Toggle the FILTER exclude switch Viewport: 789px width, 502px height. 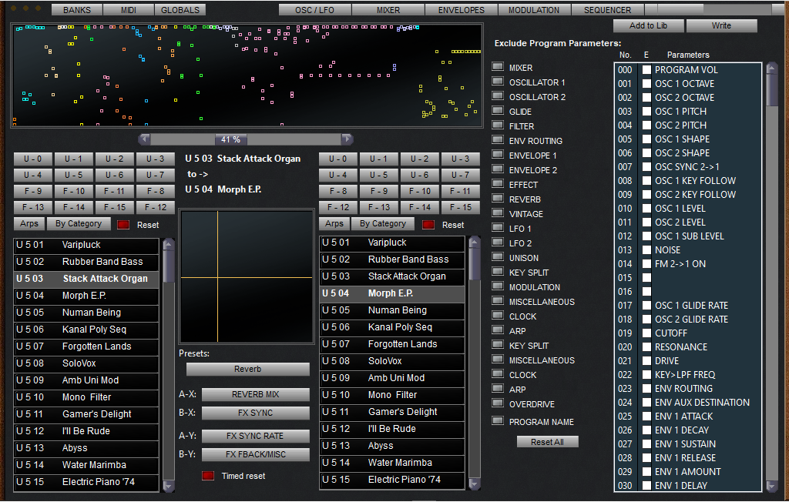[x=498, y=125]
